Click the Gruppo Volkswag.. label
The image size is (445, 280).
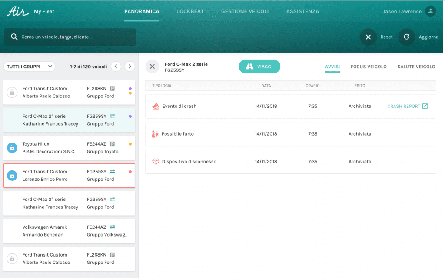[107, 234]
